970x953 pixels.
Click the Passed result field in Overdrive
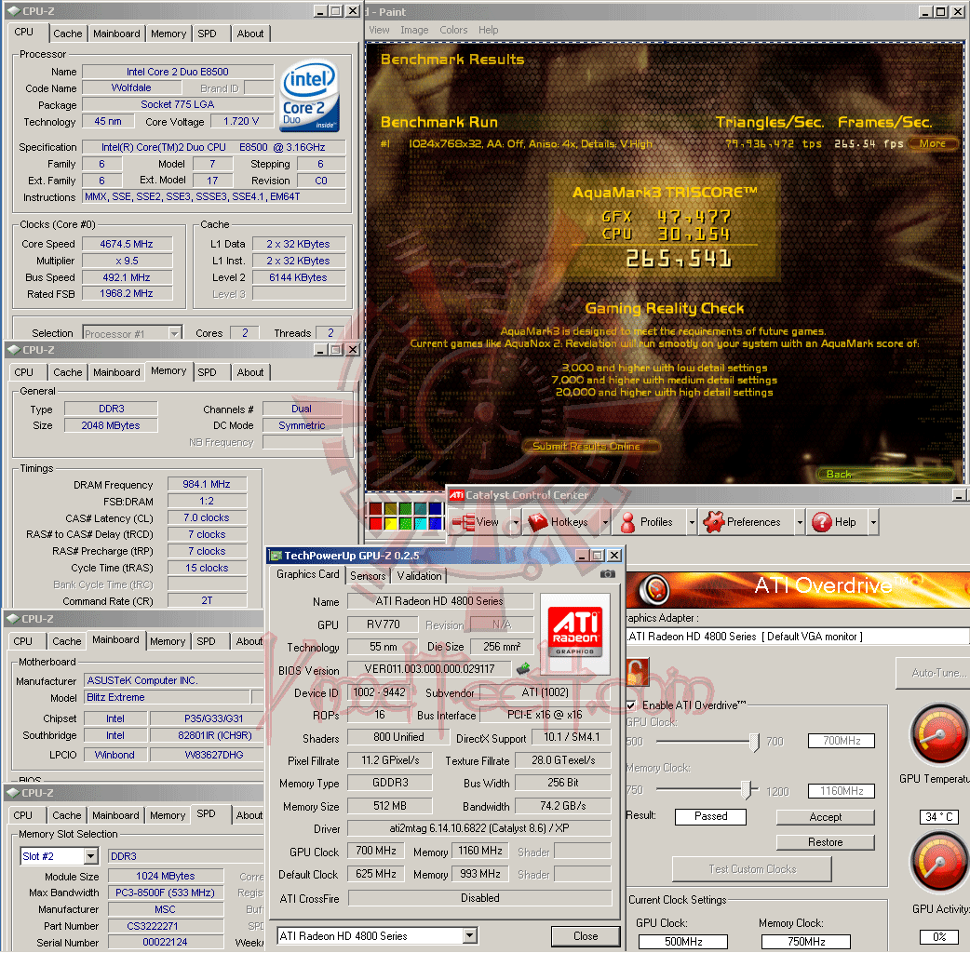click(x=710, y=816)
